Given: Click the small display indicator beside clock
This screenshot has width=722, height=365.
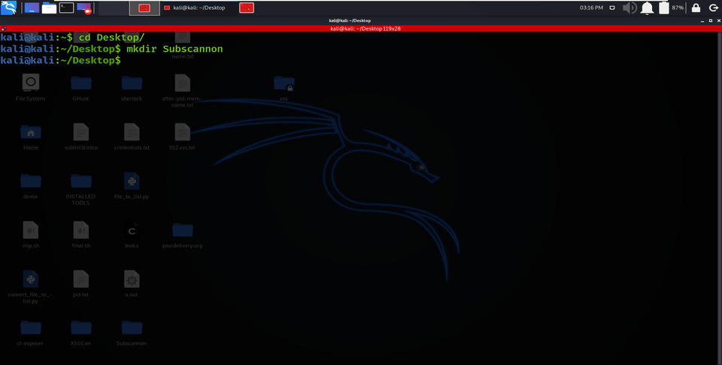Looking at the screenshot, I should [612, 8].
